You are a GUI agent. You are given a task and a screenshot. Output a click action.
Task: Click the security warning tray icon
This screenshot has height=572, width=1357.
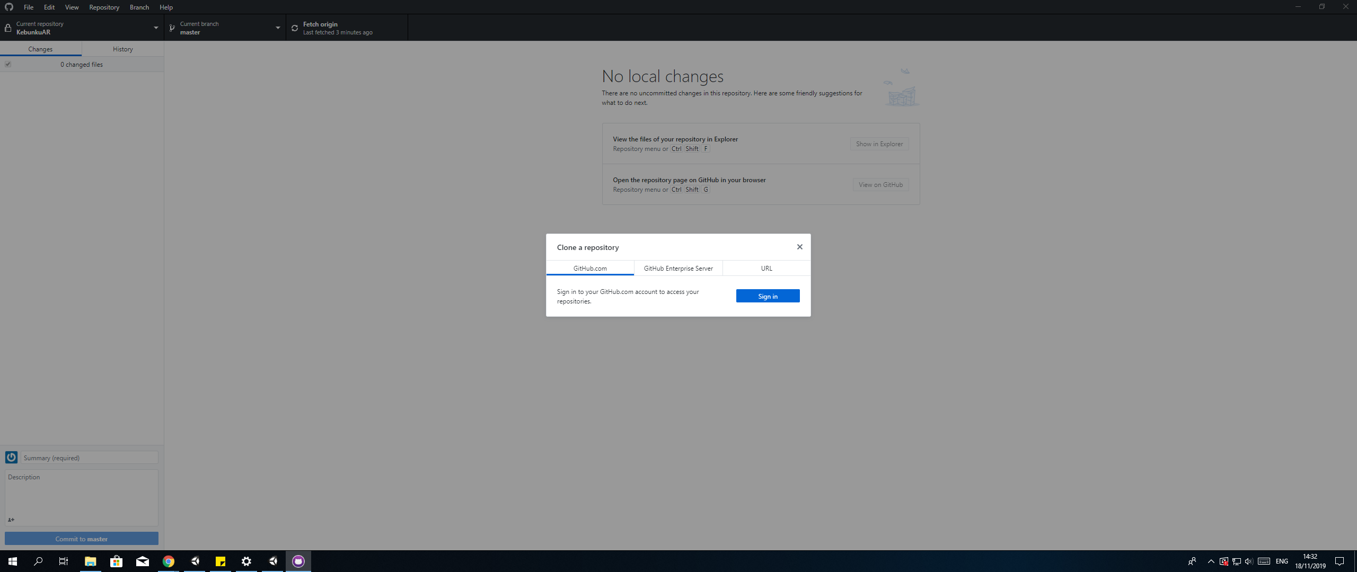click(x=1224, y=561)
